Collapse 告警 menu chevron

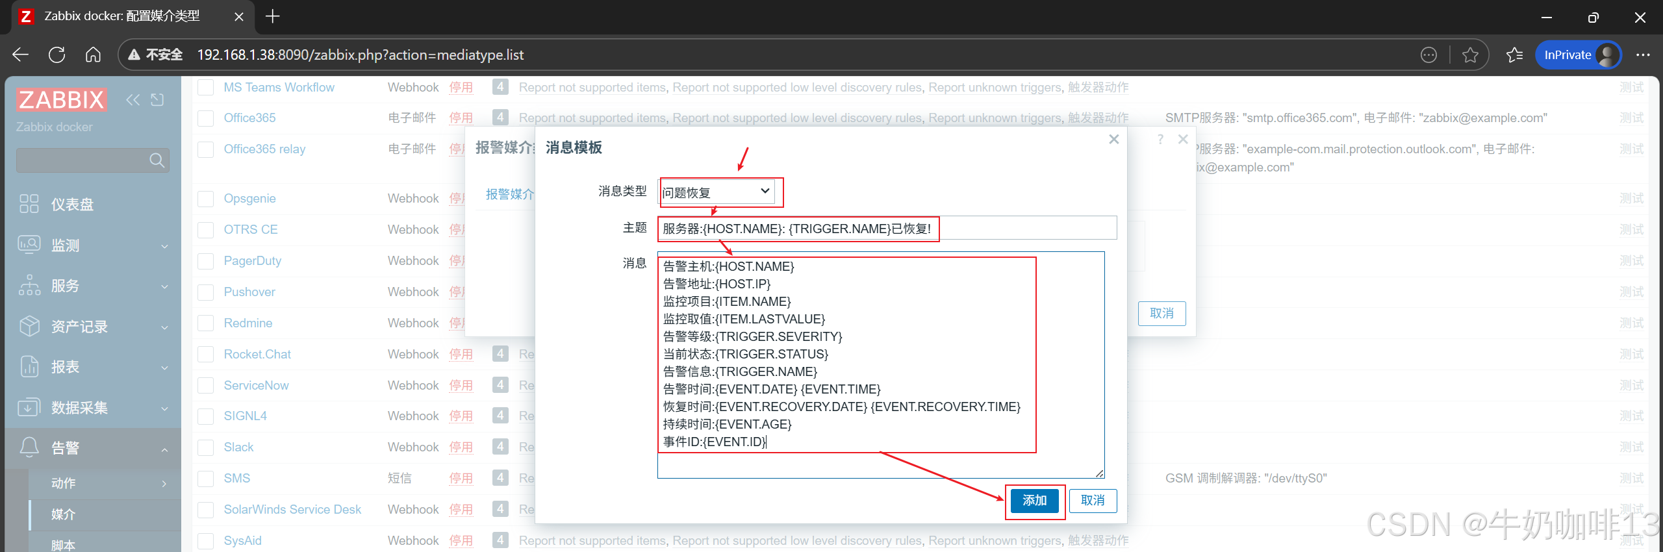tap(164, 449)
